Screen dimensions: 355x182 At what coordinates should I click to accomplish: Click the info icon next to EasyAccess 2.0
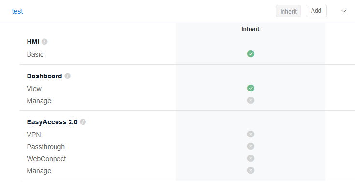coord(83,122)
